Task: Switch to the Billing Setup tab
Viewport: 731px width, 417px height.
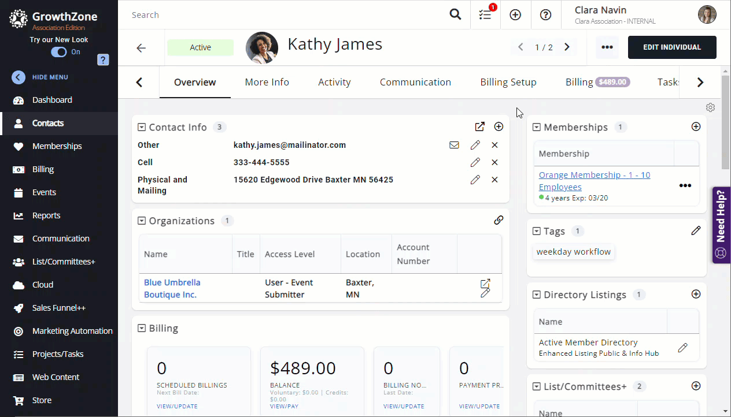Action: tap(508, 82)
